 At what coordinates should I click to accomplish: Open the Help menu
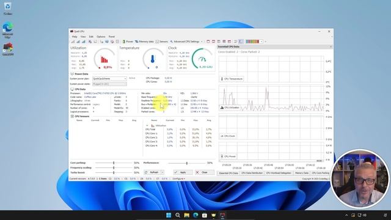point(75,37)
